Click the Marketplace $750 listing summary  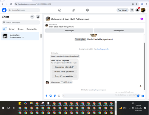coord(61,26)
